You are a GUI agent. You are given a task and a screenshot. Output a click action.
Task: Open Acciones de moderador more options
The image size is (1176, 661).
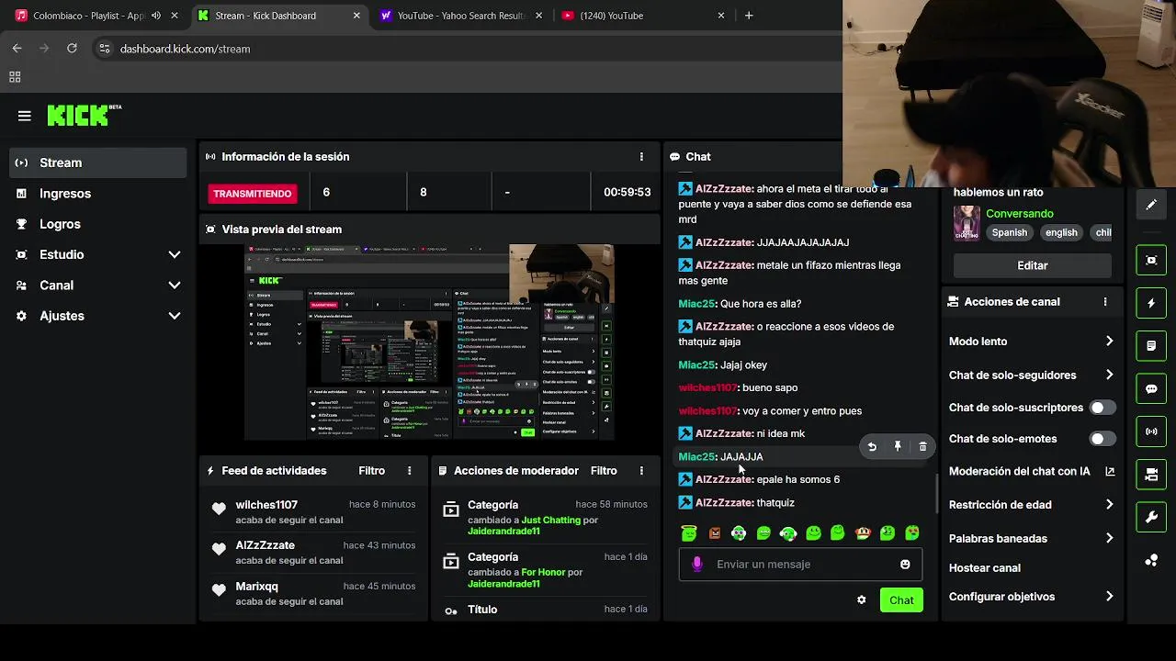coord(641,471)
